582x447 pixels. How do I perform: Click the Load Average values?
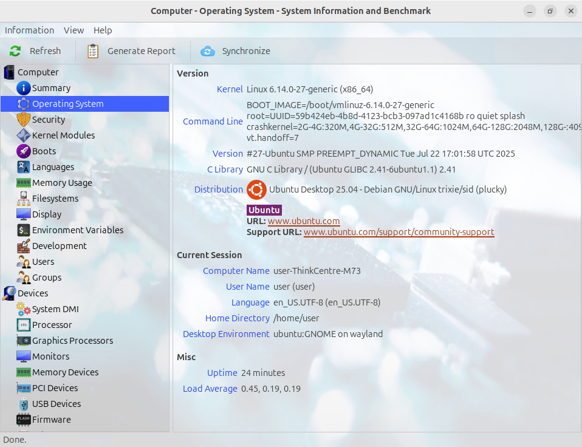pos(271,389)
